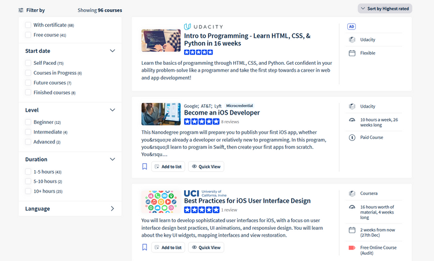This screenshot has width=434, height=261.
Task: Click calendar icon beside 2 weeks from now
Action: [x=352, y=230]
